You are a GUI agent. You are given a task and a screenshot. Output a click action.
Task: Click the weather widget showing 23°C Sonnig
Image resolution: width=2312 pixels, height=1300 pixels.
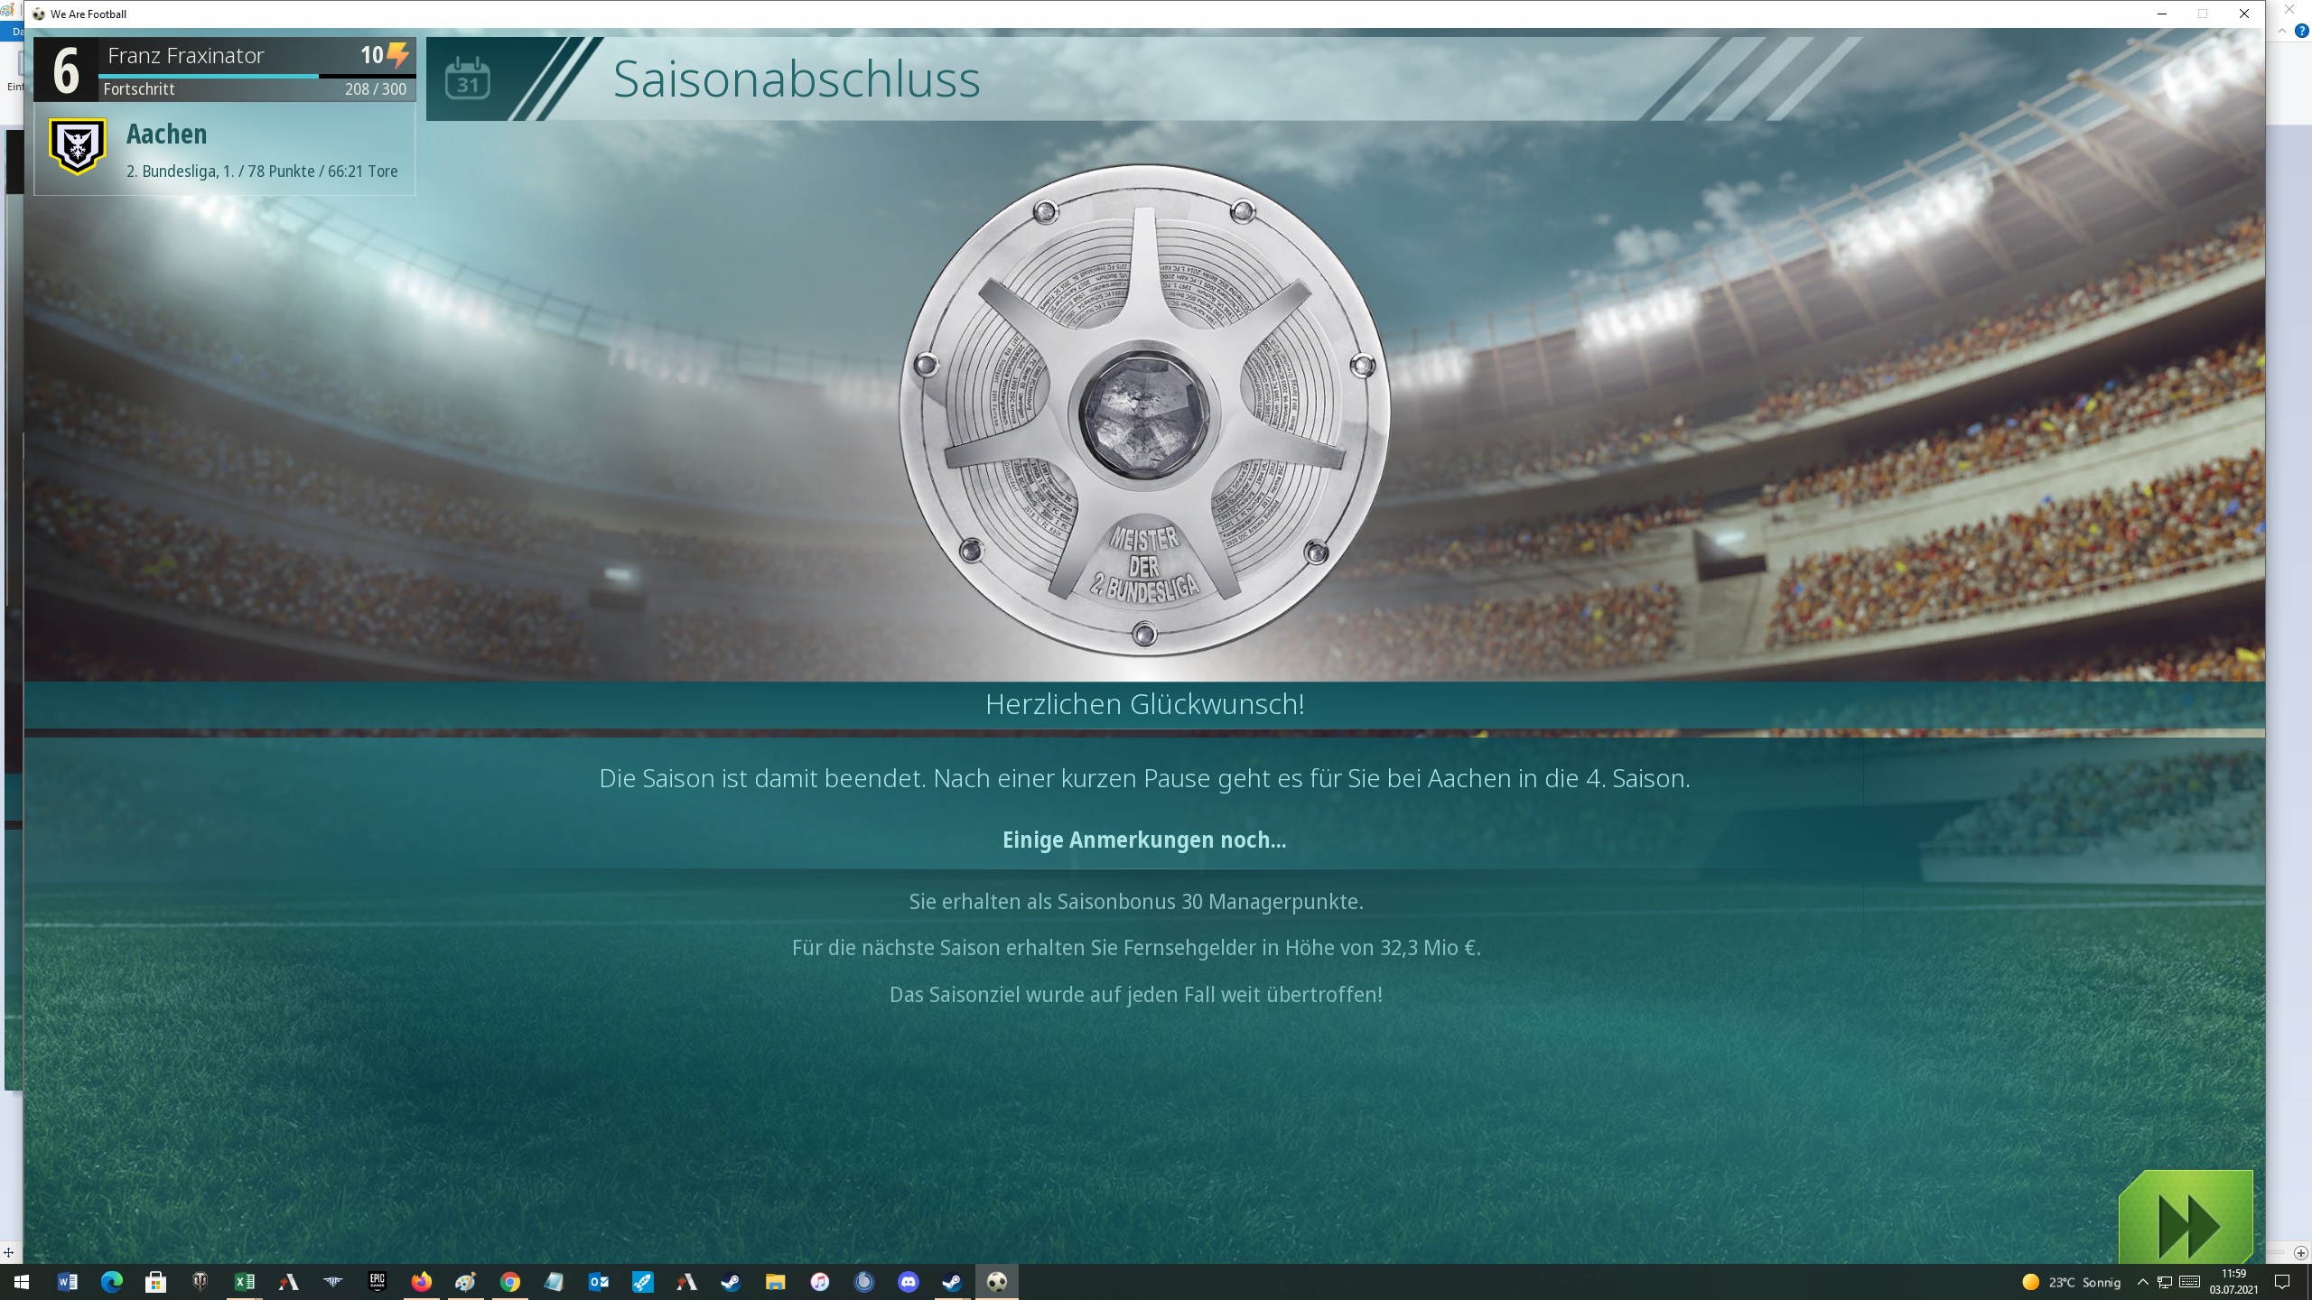coord(2072,1282)
